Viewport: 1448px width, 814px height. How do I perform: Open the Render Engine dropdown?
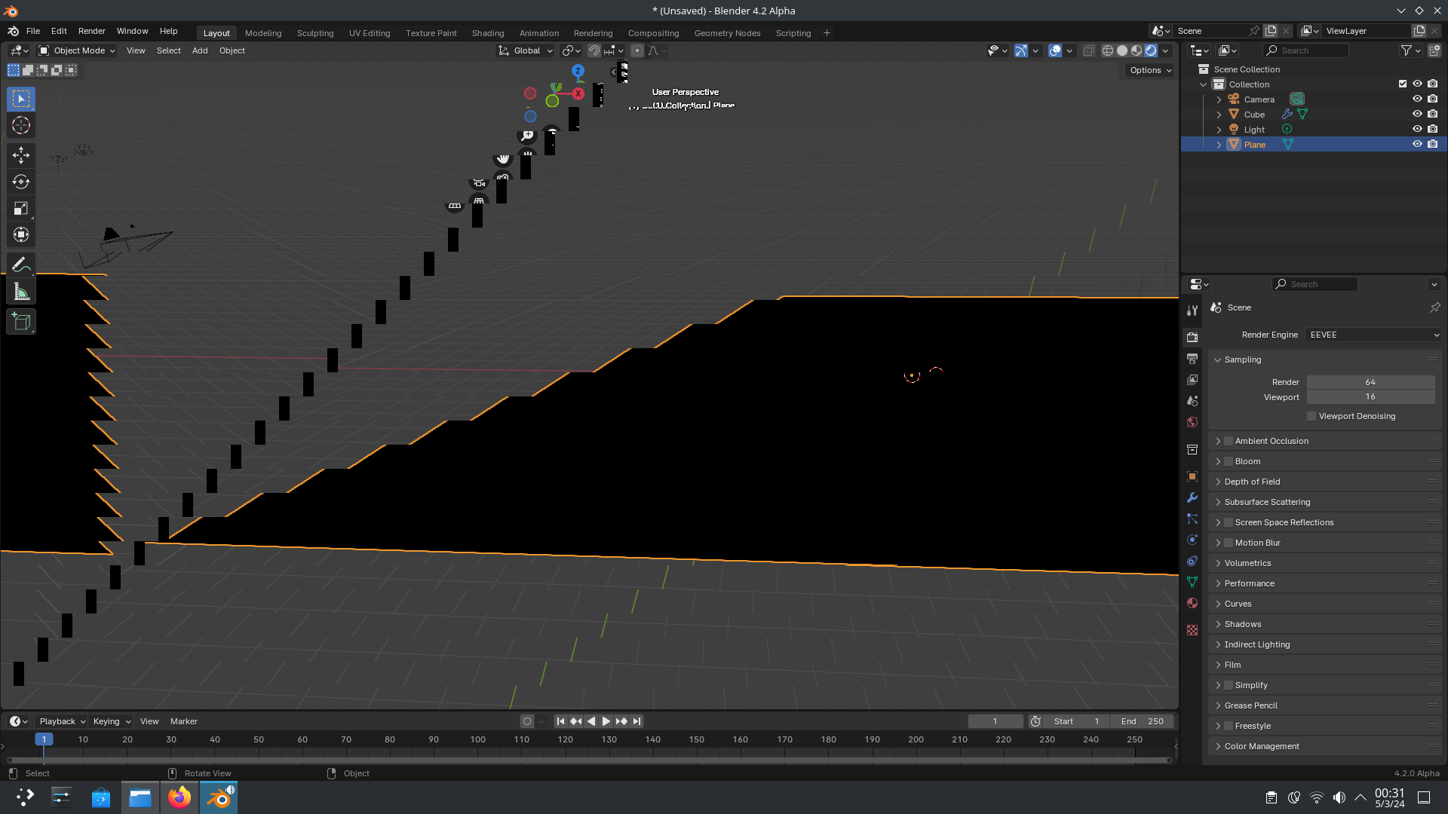[1373, 335]
